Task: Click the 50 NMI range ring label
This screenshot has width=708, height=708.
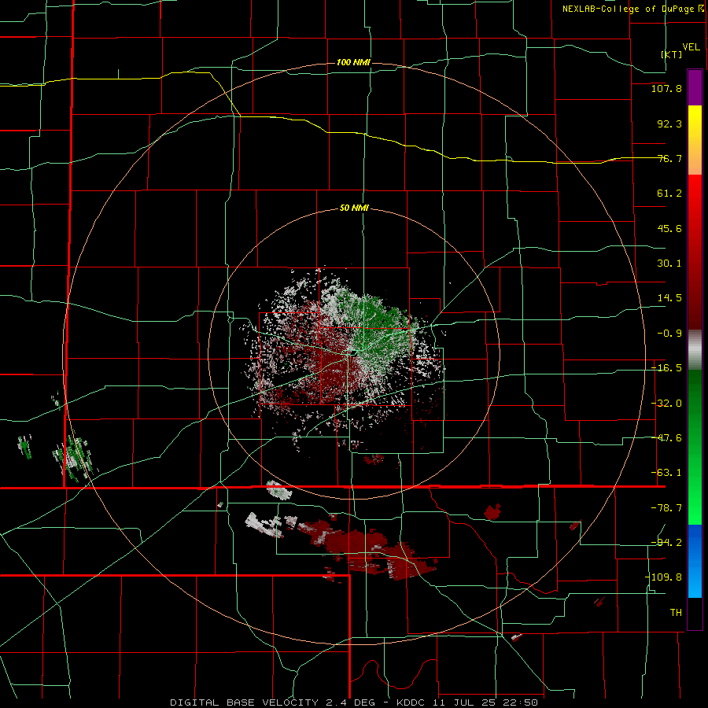Action: (x=354, y=208)
